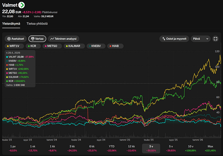Click KCR +154,92% legend row
The height and width of the screenshot is (156, 223).
pos(16,81)
